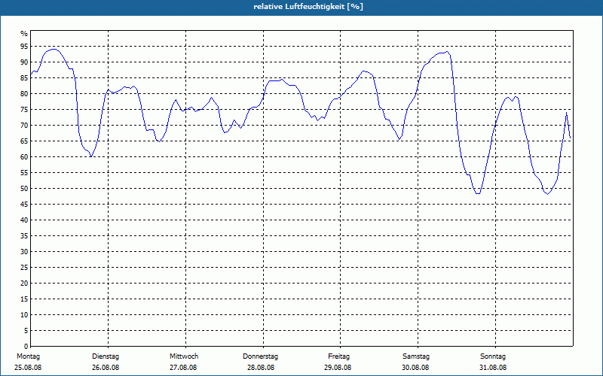The height and width of the screenshot is (376, 603).
Task: Click the y-axis value 50
Action: tap(24, 189)
